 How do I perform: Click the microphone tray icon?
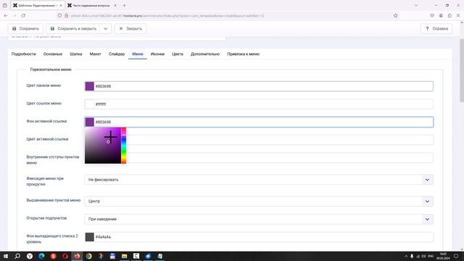click(412, 256)
